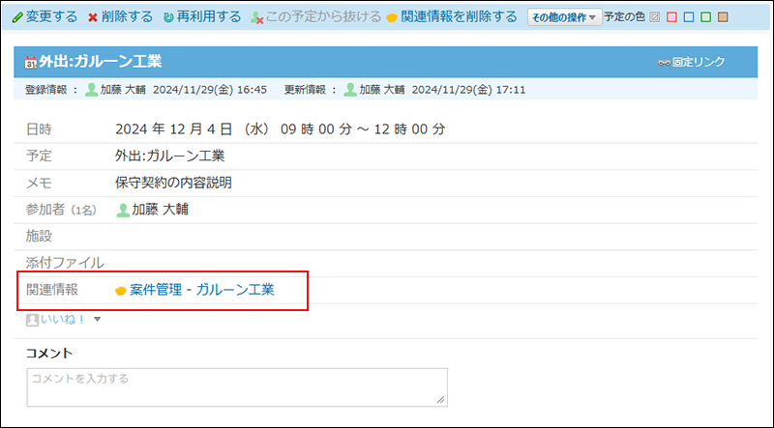Choose the green schedule color swatch
This screenshot has height=428, width=774.
point(706,17)
